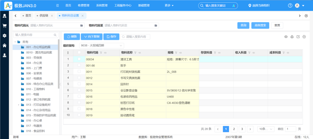Check the checkbox for row 0016

(79, 96)
